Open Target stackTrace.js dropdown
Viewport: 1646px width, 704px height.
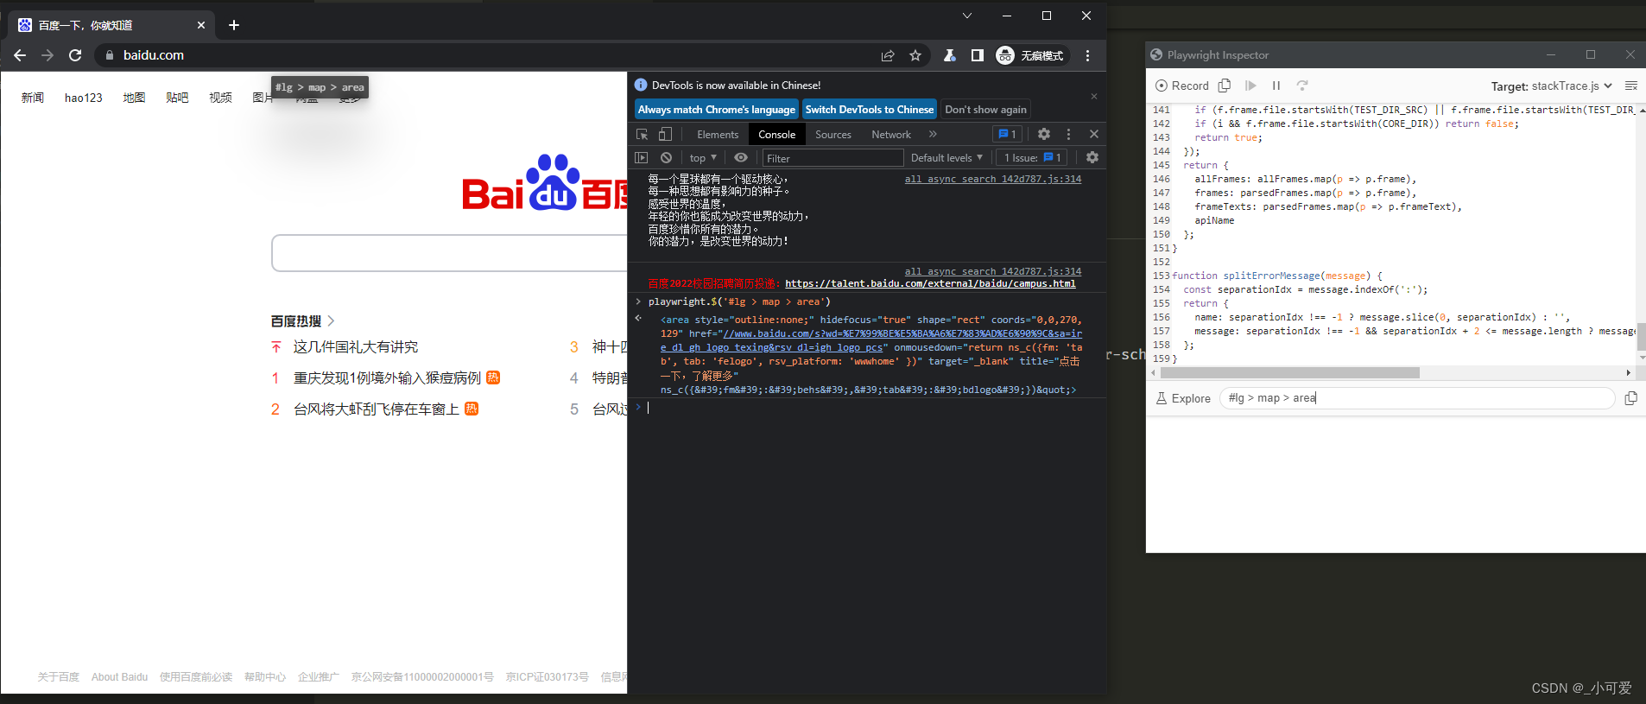[1572, 86]
